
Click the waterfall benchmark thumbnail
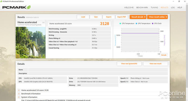(31, 43)
